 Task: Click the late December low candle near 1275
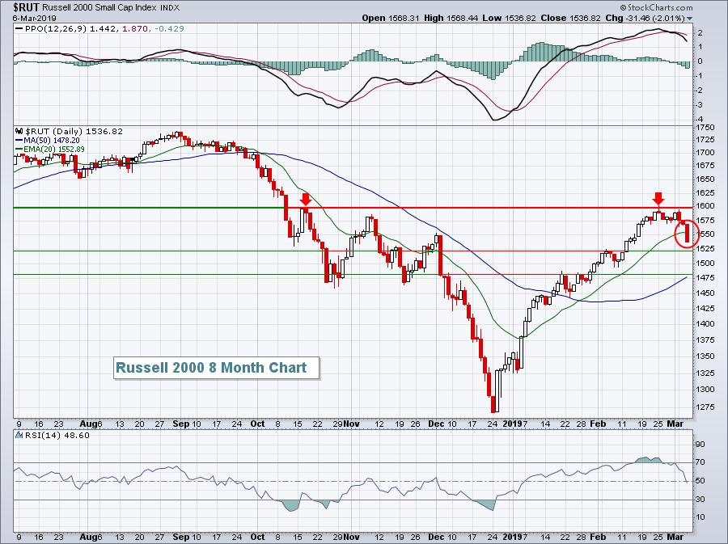point(493,403)
